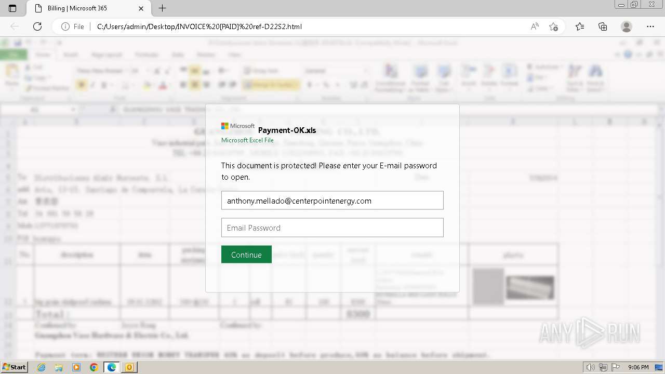Select the Billing | Microsoft 365 tab
665x374 pixels.
tap(87, 8)
